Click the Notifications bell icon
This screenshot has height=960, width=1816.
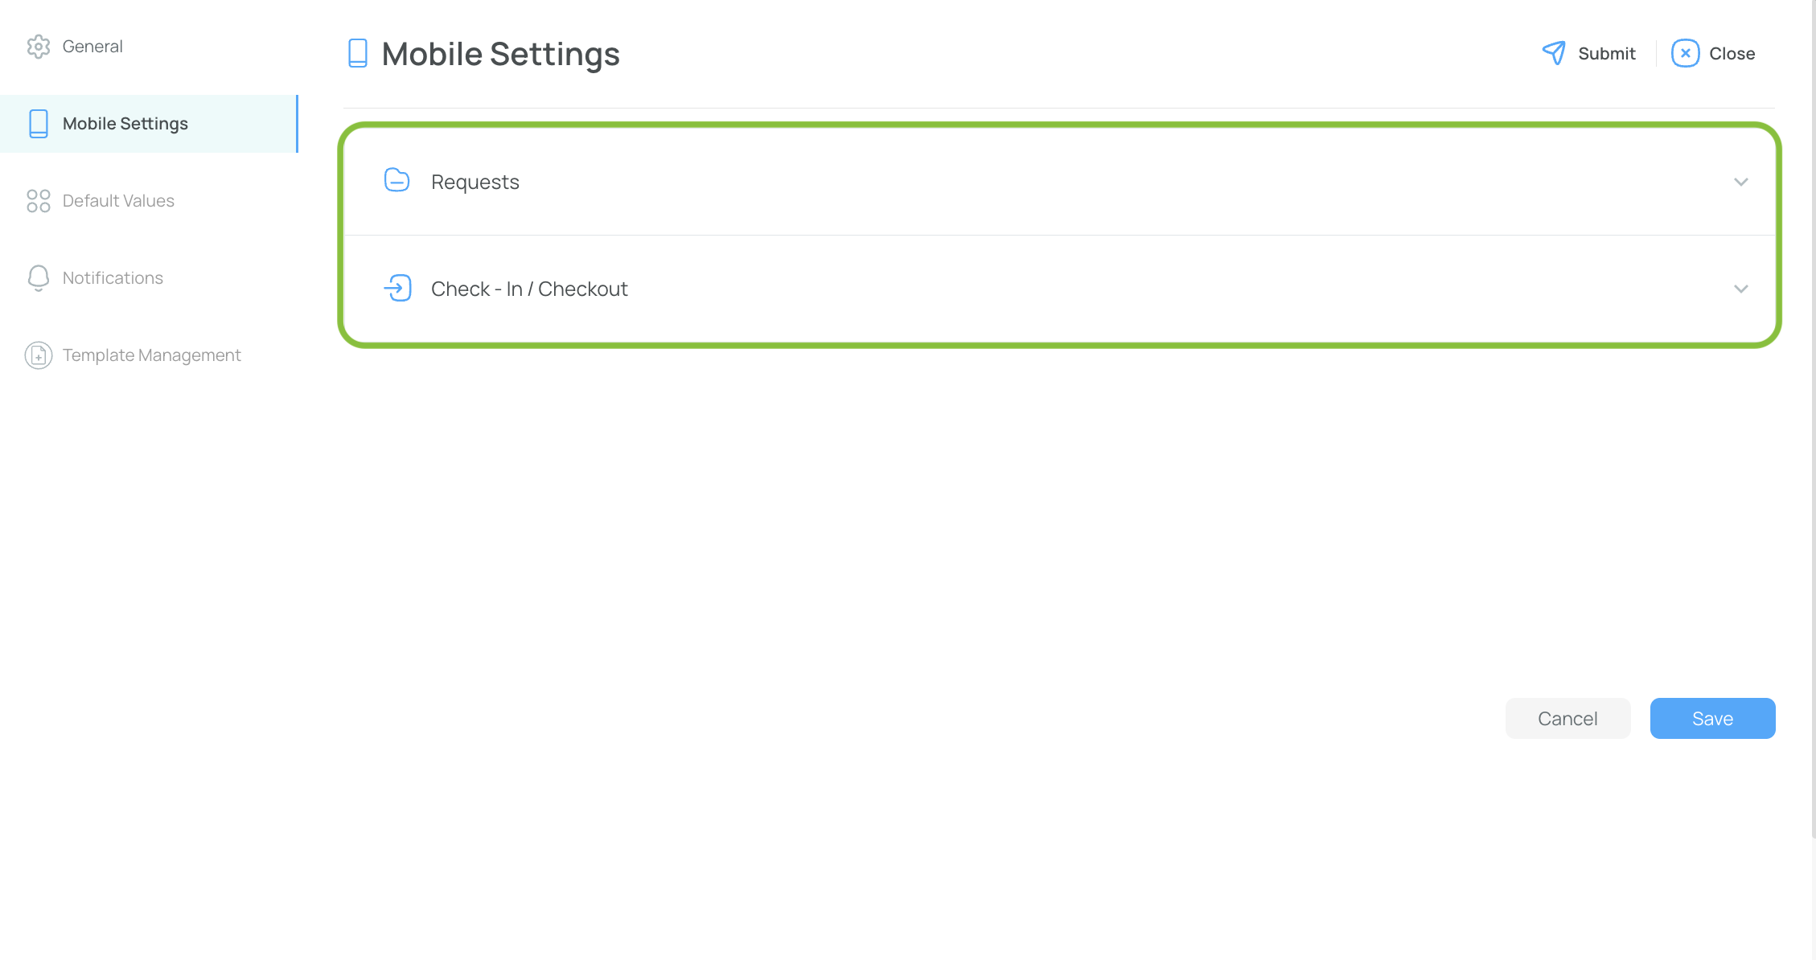38,278
